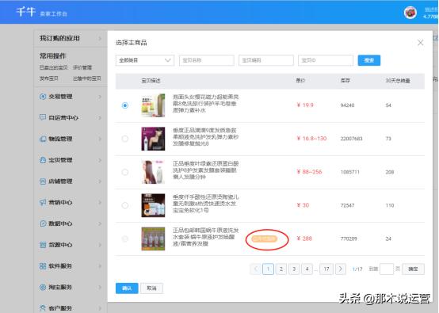Click the thumbnail of the ¥88~256 product
439x313 pixels.
(x=153, y=172)
